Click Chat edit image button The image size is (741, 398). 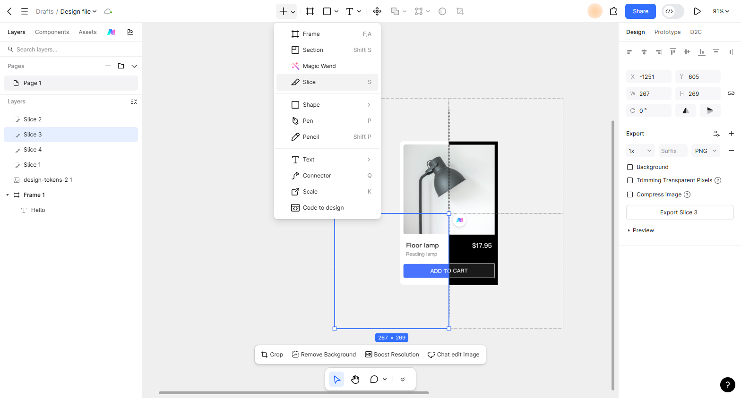(453, 355)
